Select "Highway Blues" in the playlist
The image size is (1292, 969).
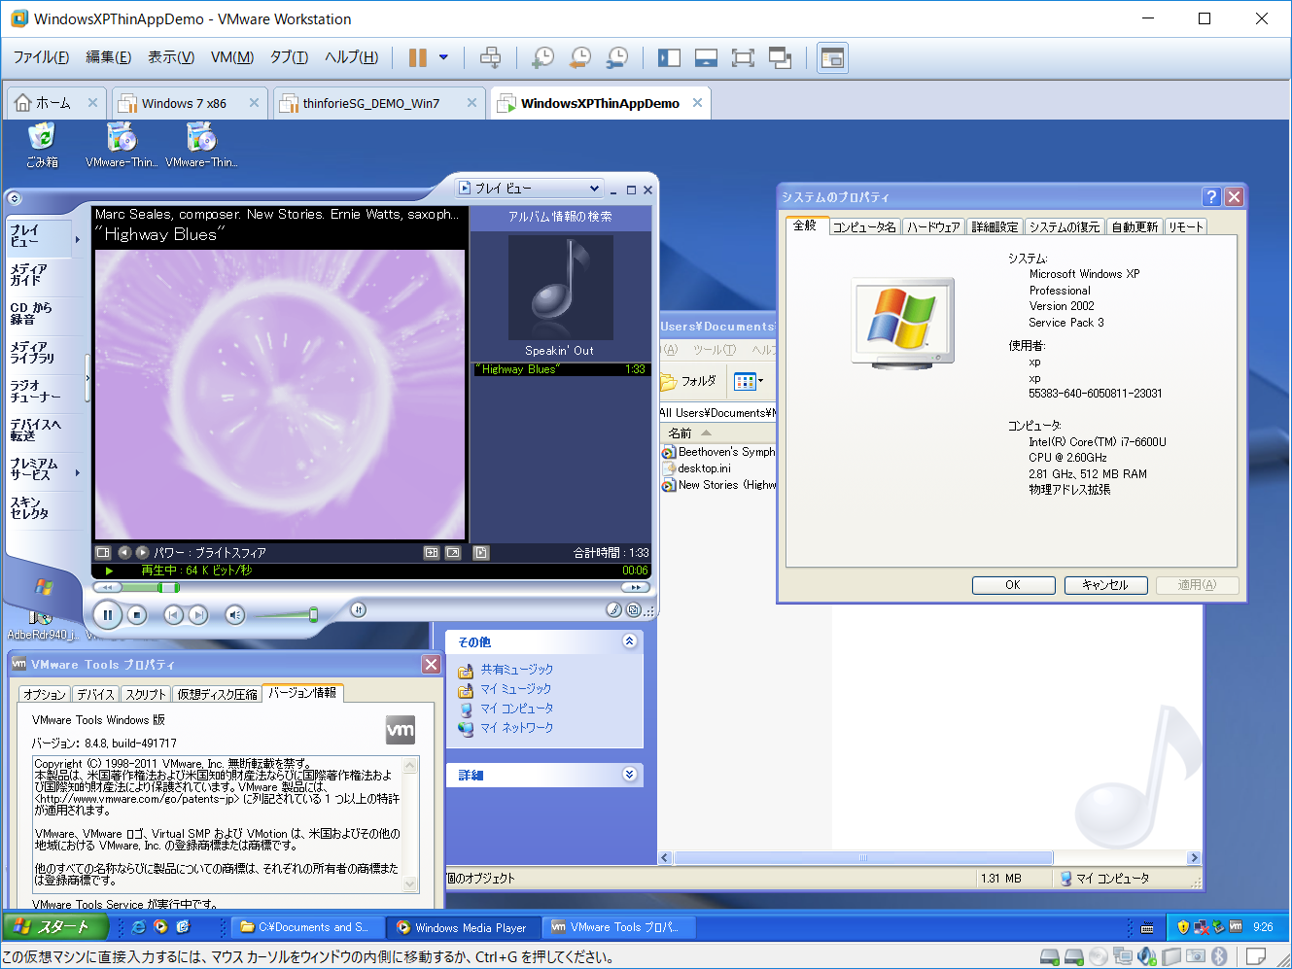tap(560, 369)
